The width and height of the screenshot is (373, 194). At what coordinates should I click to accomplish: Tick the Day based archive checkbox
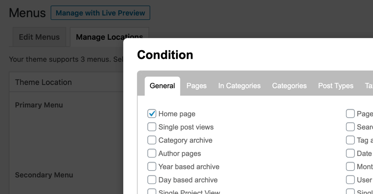(152, 180)
